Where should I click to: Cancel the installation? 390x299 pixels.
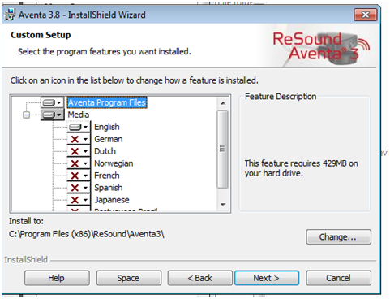(x=338, y=278)
